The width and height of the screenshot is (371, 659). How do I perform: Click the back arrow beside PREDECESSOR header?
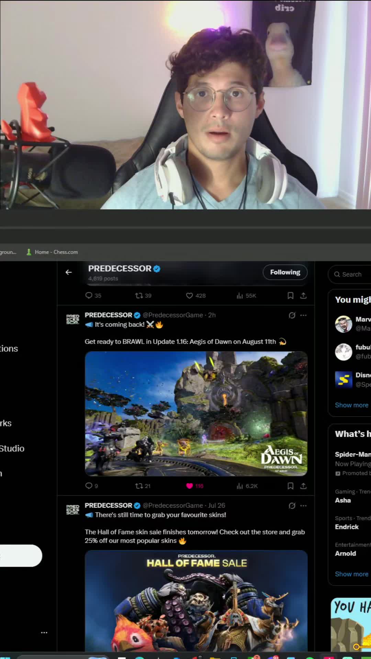(69, 272)
